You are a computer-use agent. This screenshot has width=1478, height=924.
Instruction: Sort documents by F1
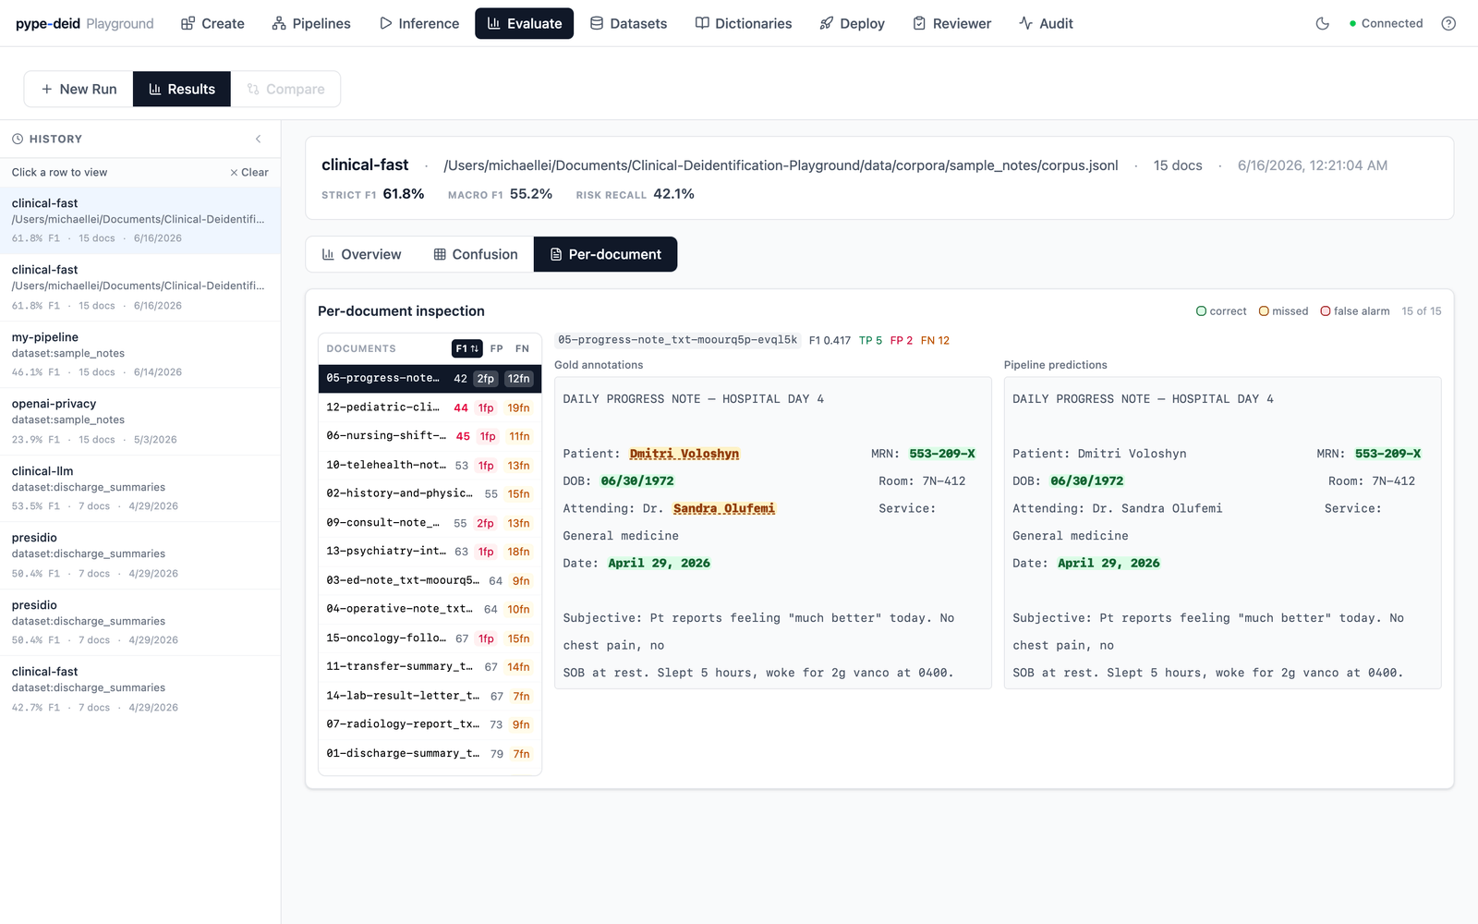click(x=467, y=348)
